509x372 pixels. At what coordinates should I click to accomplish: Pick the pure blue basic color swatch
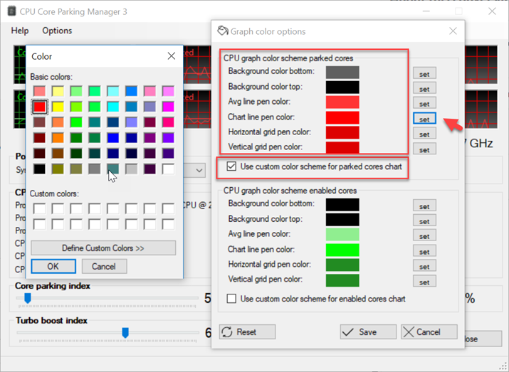113,138
